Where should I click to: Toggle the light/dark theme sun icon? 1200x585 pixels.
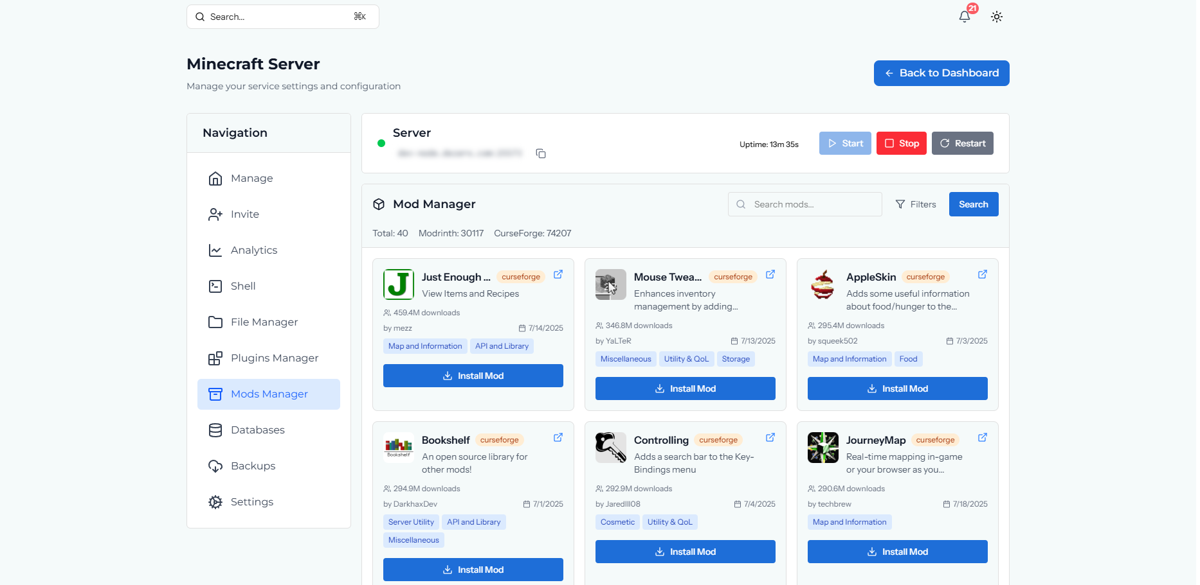pos(997,17)
